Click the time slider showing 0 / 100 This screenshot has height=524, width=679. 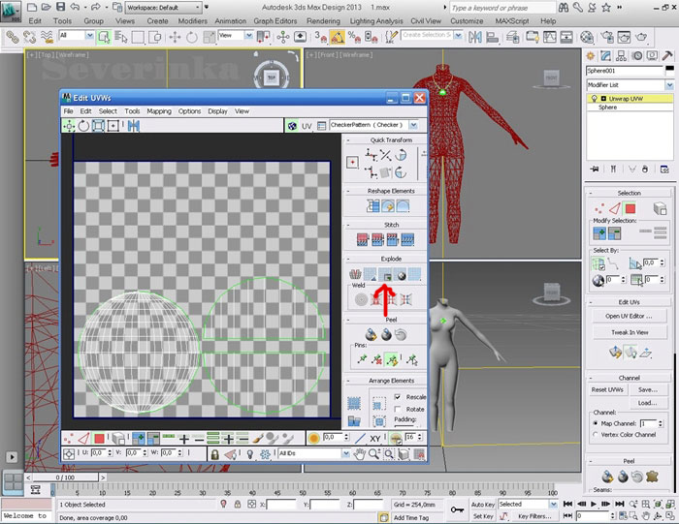pyautogui.click(x=66, y=477)
